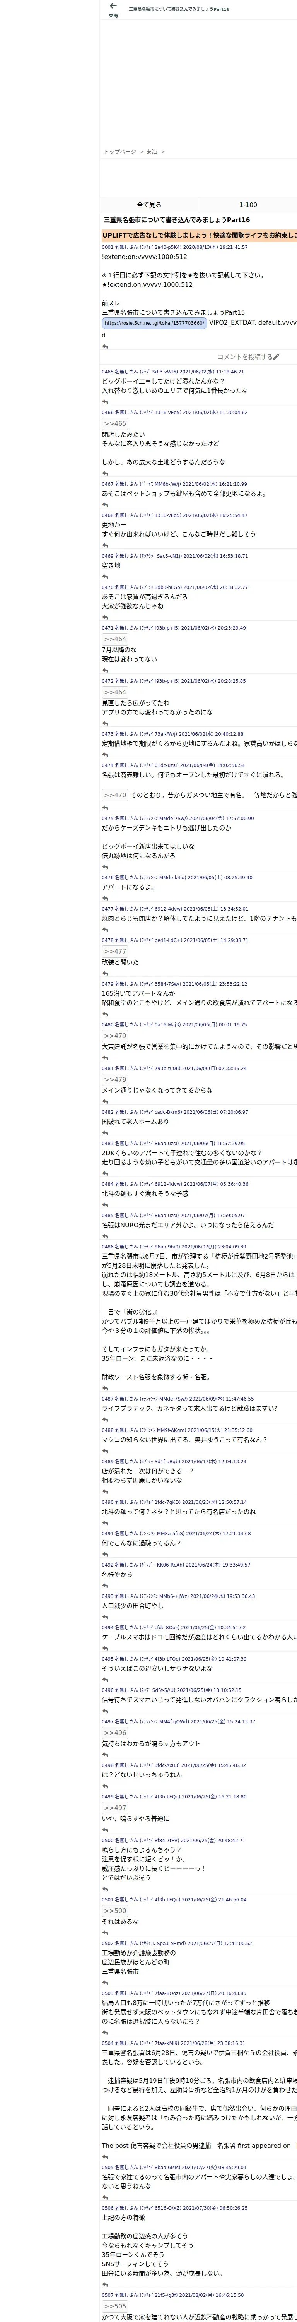297x2322 pixels.
Task: Open the rosie.5ch.net tokai thread URL link
Action: pos(154,323)
